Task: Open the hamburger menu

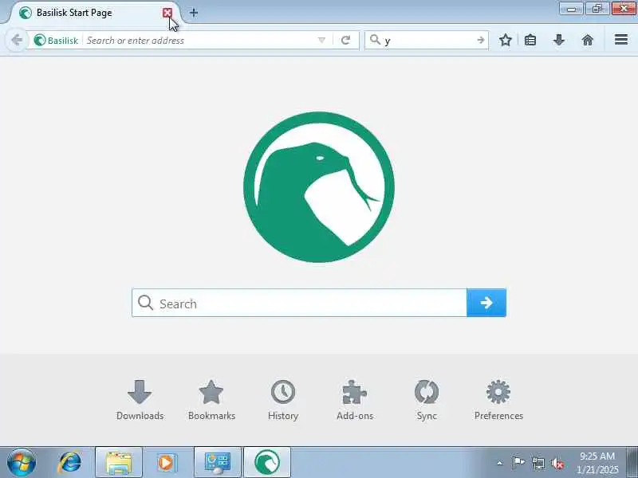Action: tap(621, 39)
